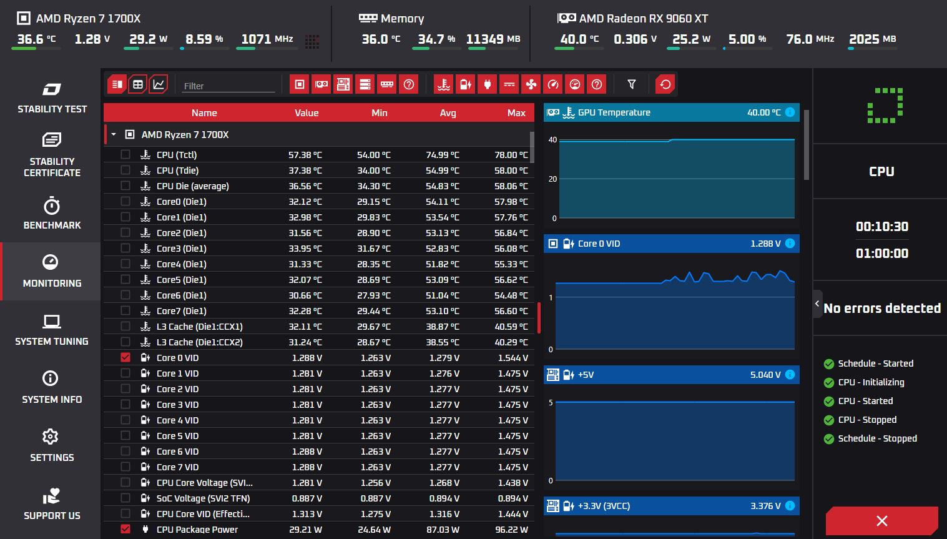
Task: Click the info icon on +5V graph
Action: (x=790, y=375)
